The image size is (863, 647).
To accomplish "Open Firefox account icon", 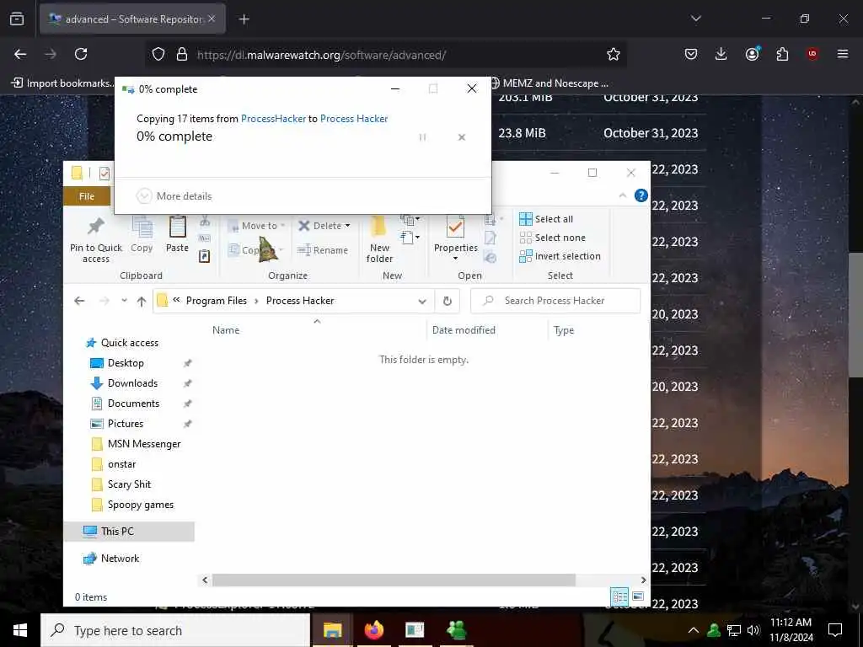I will point(752,54).
